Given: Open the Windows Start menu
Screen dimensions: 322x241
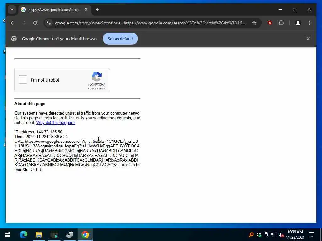Looking at the screenshot, I should tap(8, 235).
